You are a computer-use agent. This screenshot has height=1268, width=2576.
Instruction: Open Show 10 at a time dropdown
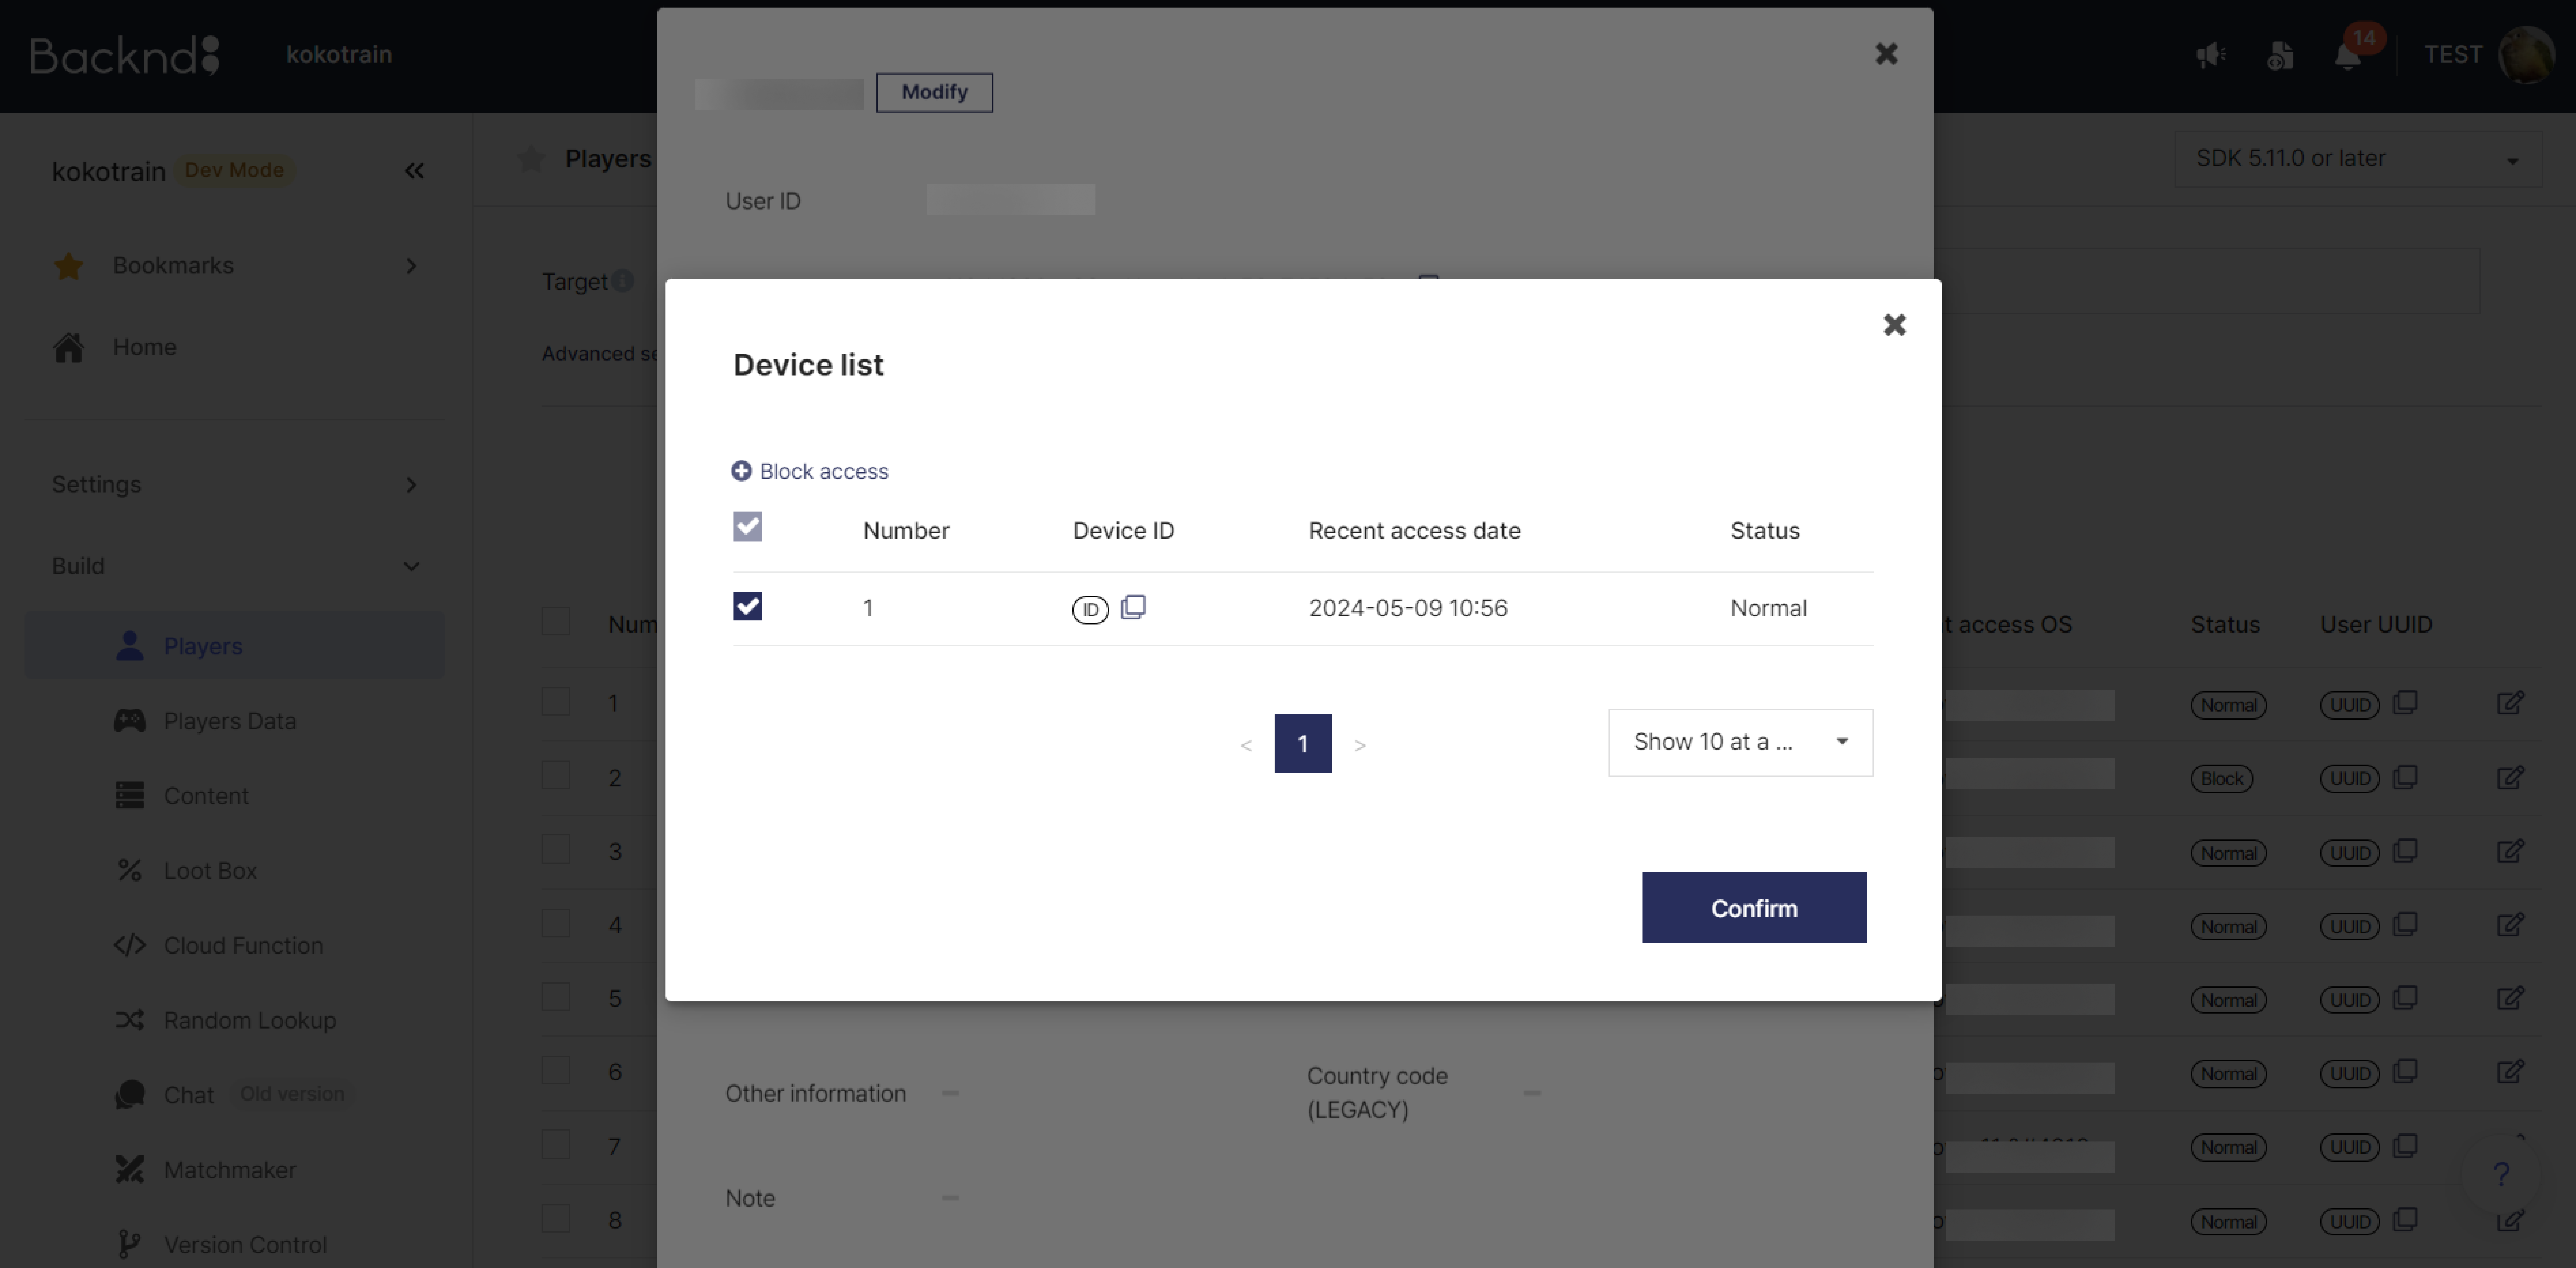1740,742
